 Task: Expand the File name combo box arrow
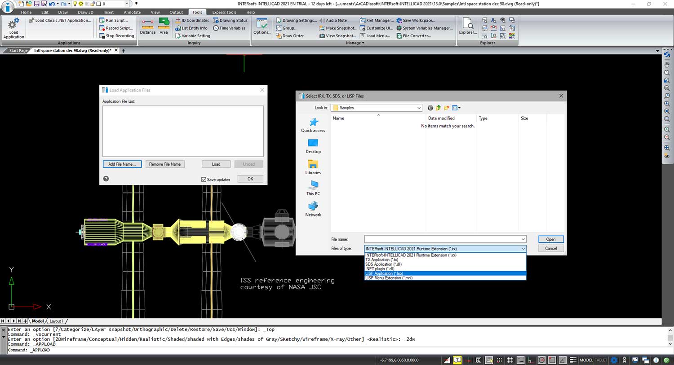(523, 239)
